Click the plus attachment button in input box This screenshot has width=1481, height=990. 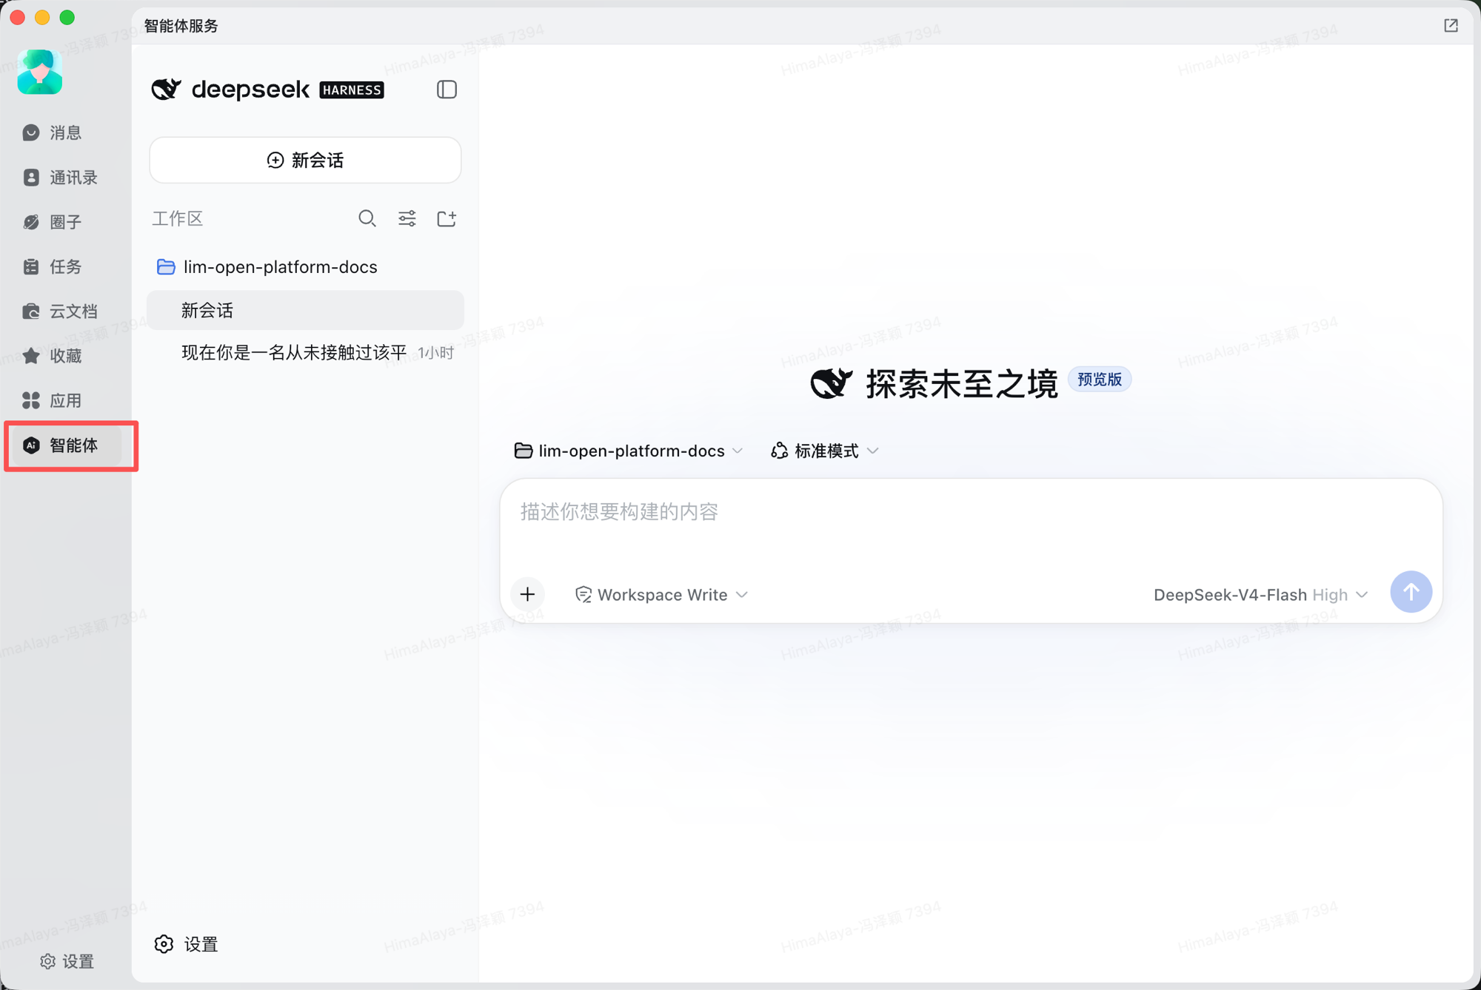527,594
